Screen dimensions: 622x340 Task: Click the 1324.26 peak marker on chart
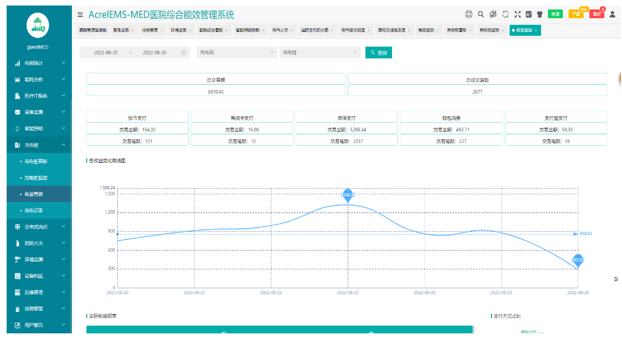(348, 195)
